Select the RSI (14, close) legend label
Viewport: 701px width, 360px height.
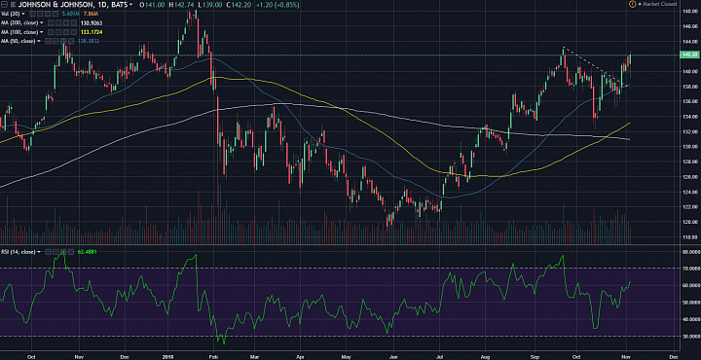(x=18, y=252)
